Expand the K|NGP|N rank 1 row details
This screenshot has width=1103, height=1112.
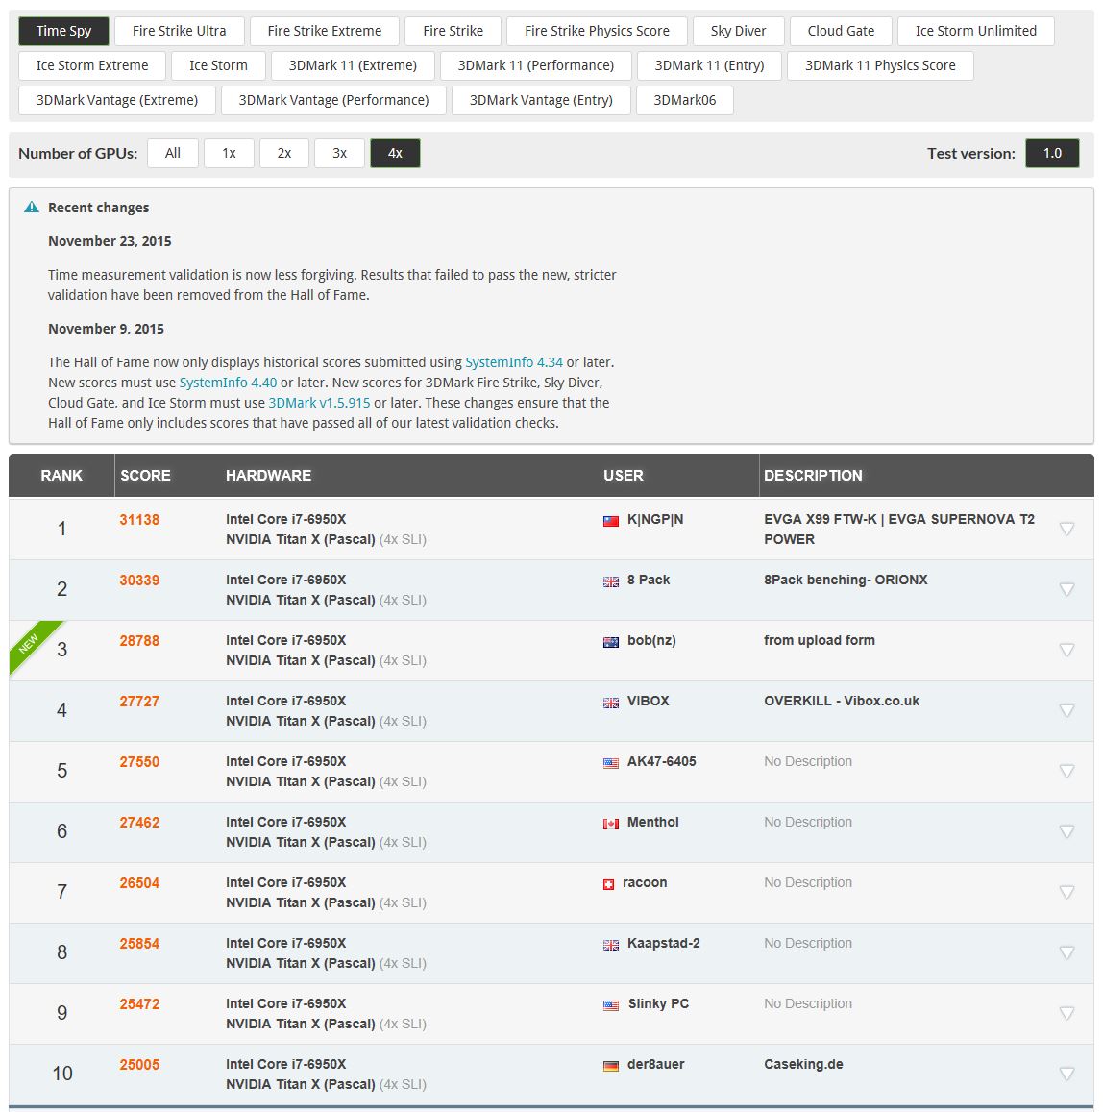1066,529
